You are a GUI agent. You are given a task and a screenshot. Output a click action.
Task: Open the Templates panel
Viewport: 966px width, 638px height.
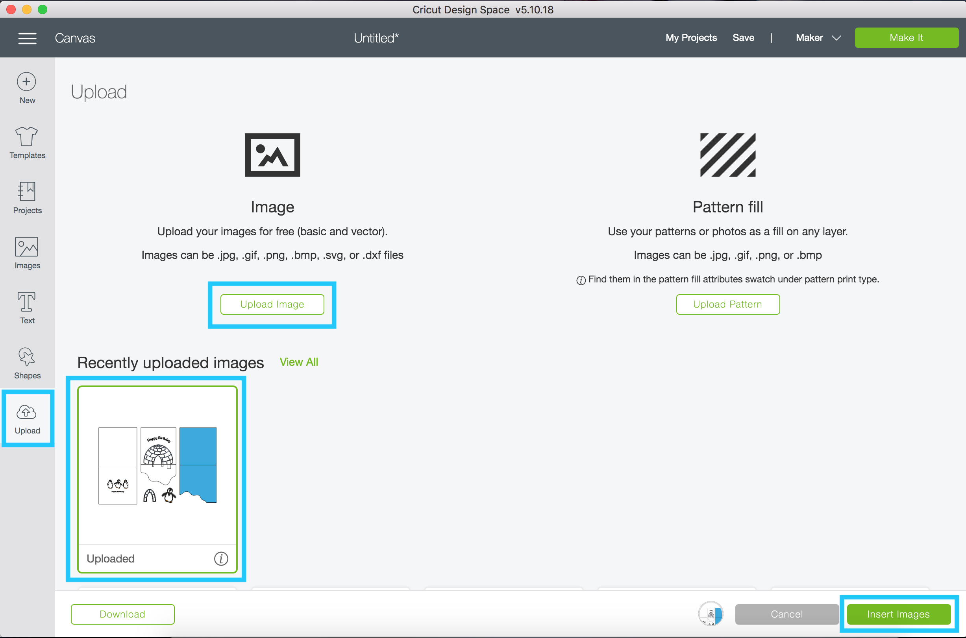[27, 143]
